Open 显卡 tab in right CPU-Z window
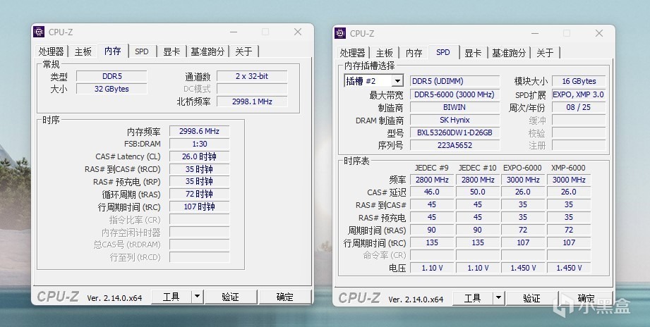This screenshot has height=327, width=650. click(x=473, y=53)
